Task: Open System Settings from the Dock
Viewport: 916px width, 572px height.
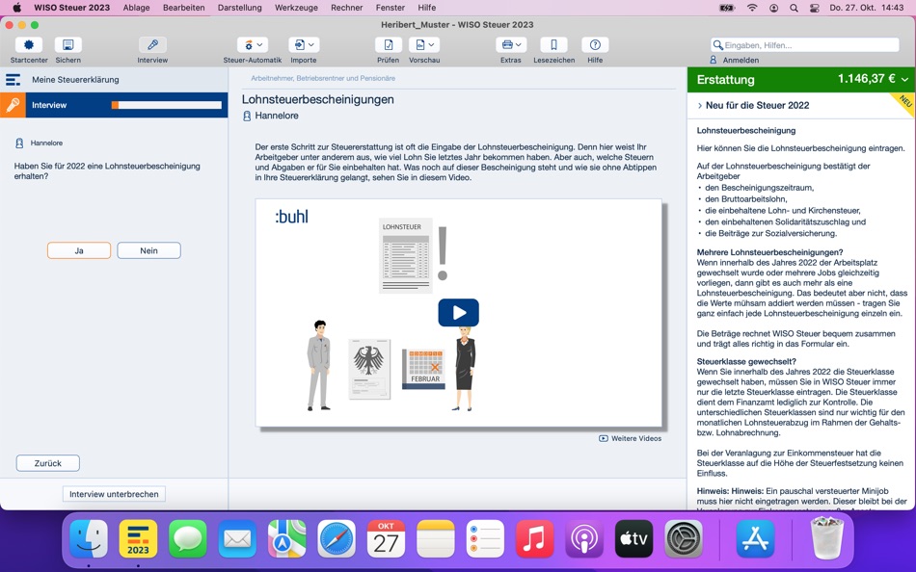Action: [x=684, y=538]
